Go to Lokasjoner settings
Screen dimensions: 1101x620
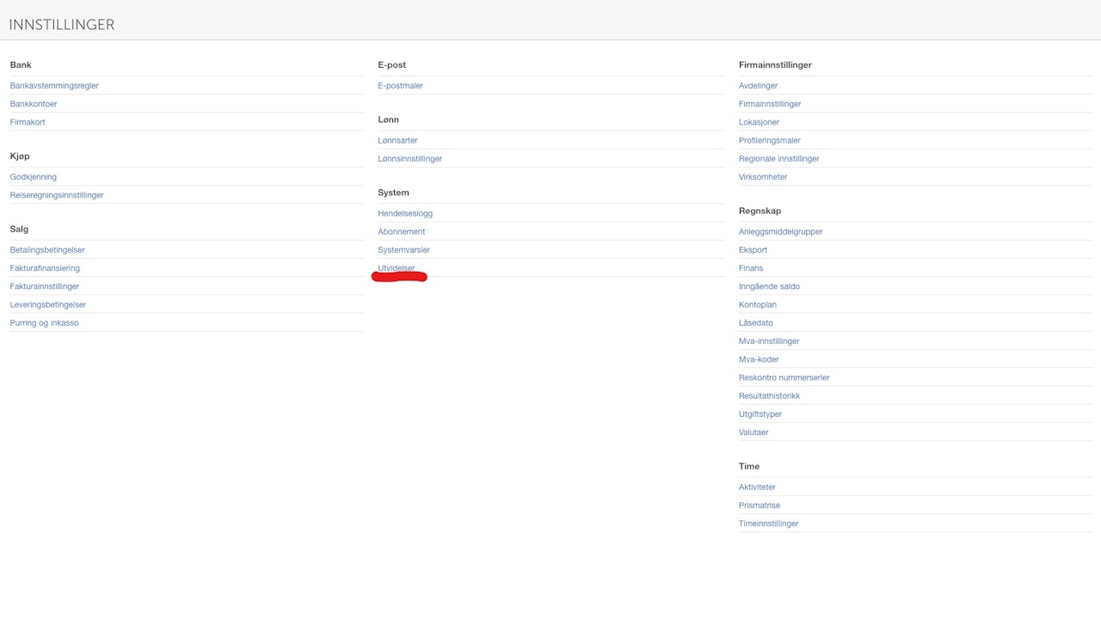coord(760,122)
